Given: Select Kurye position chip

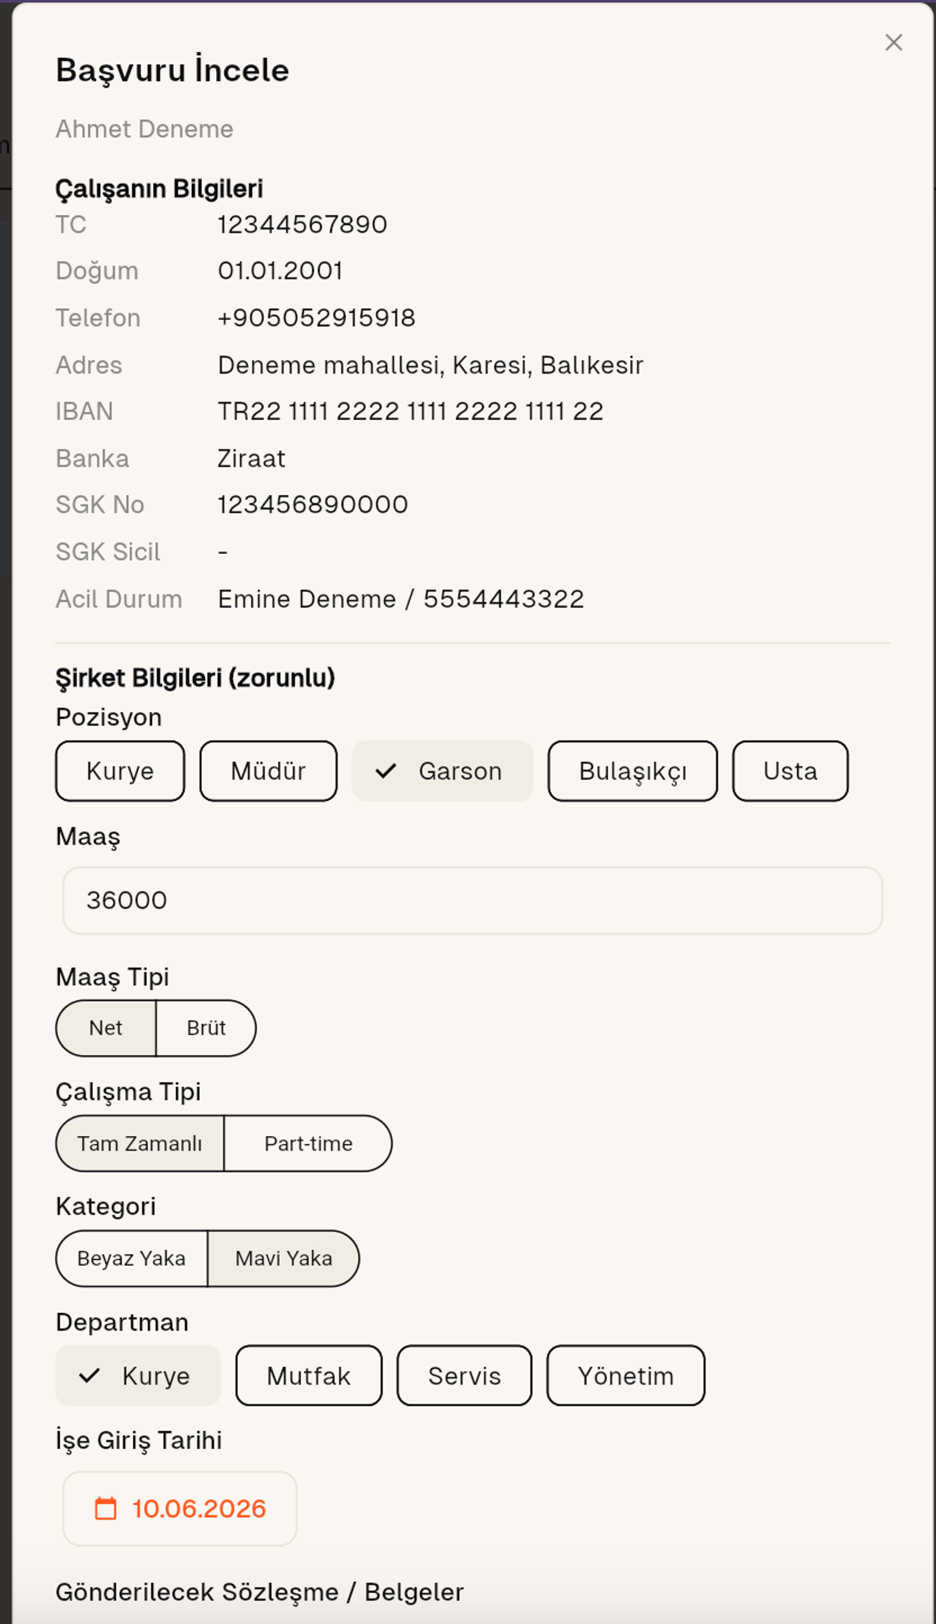Looking at the screenshot, I should [120, 771].
